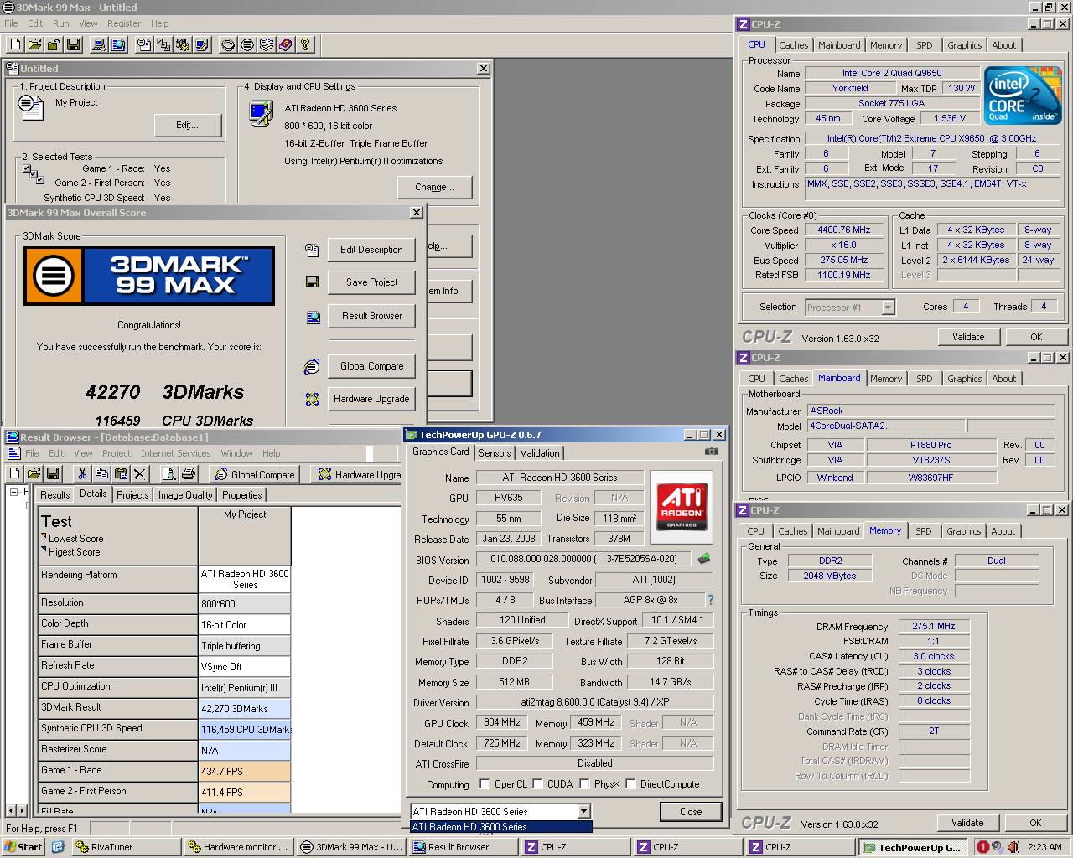Select highlighted ATI Radeon HD 3600 Series list entry

pos(501,827)
